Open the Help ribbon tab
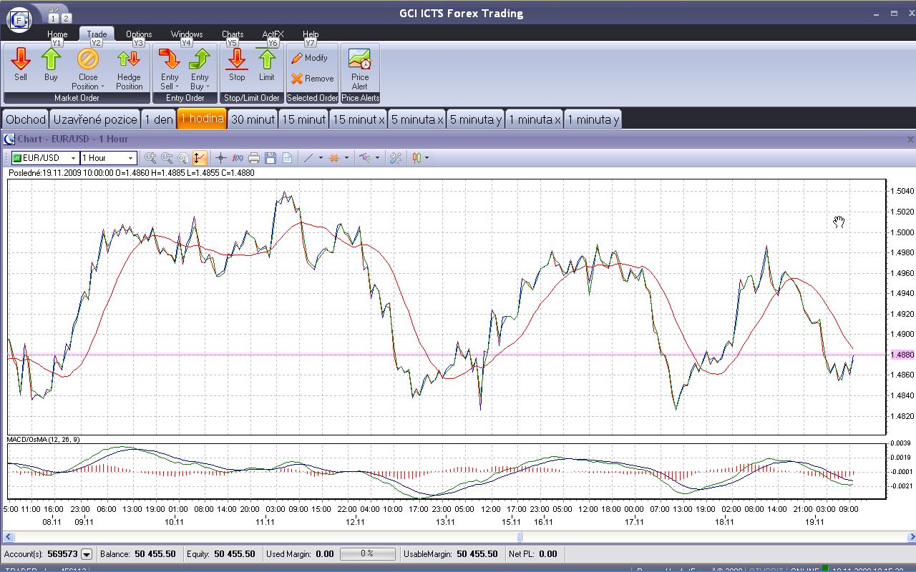Image resolution: width=916 pixels, height=572 pixels. (311, 34)
